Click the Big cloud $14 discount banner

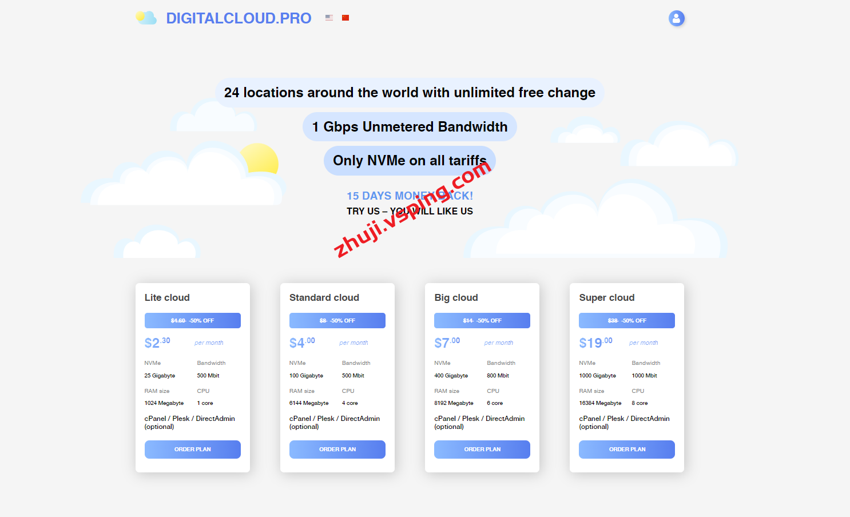[482, 321]
